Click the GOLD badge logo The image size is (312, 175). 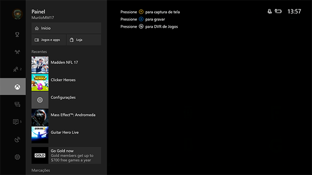(x=40, y=155)
